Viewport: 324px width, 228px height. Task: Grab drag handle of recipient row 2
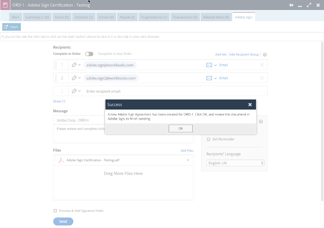pyautogui.click(x=56, y=78)
